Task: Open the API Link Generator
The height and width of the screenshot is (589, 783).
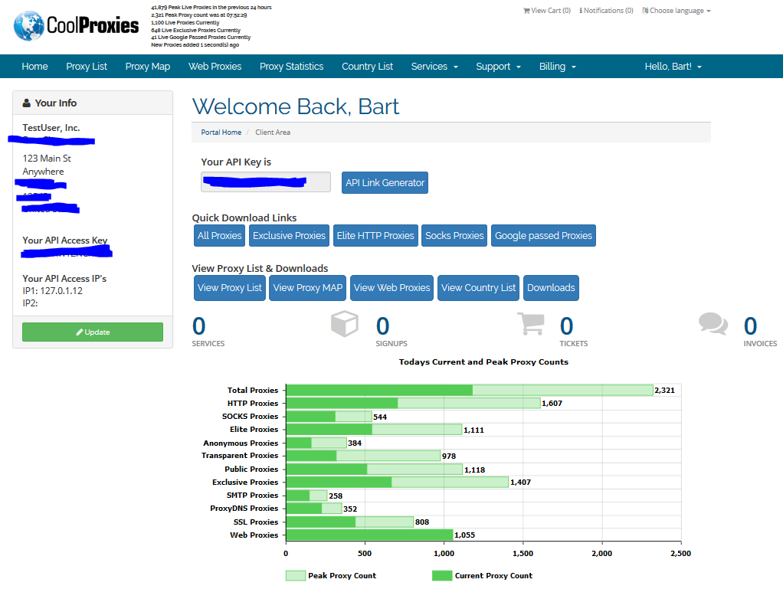Action: tap(385, 183)
